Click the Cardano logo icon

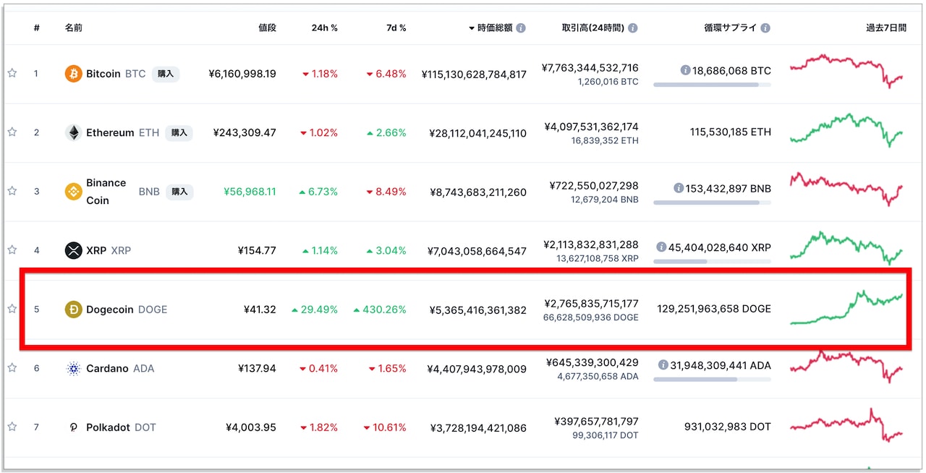(73, 368)
